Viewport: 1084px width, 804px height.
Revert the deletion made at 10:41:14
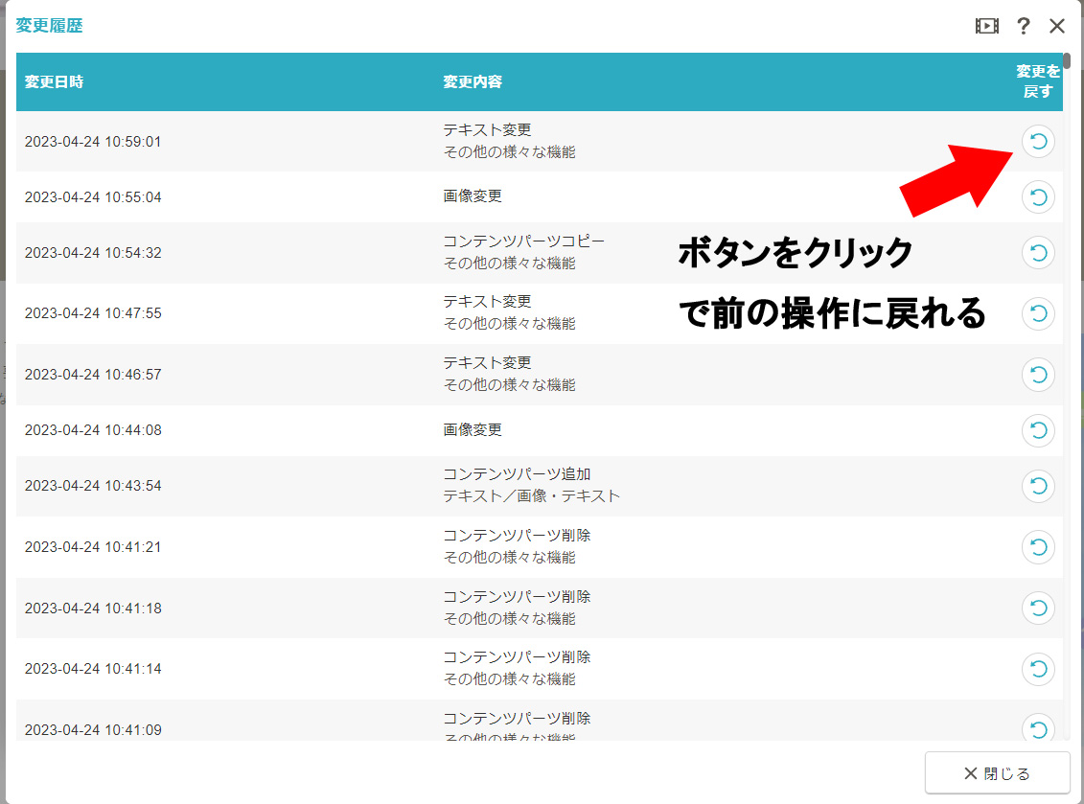coord(1038,669)
